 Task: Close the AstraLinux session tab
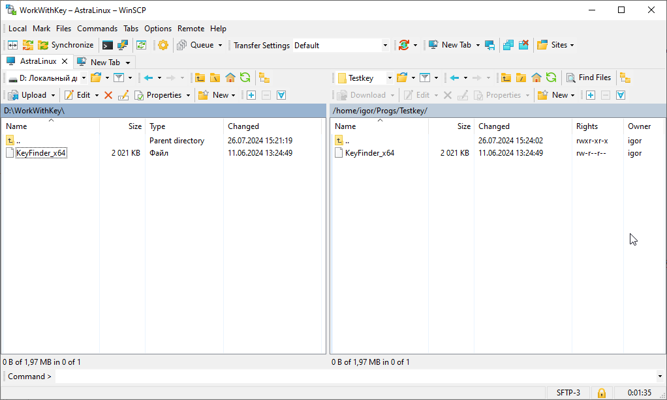(x=64, y=61)
